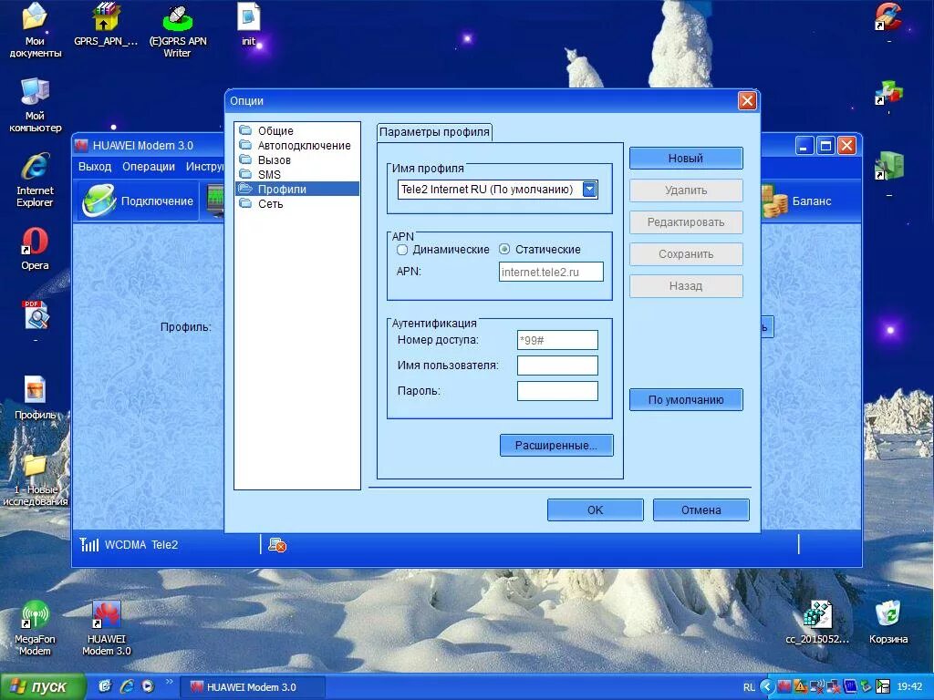Click the Подключение globe icon in HUAWEI Modem
Viewport: 934px width, 700px height.
(99, 201)
